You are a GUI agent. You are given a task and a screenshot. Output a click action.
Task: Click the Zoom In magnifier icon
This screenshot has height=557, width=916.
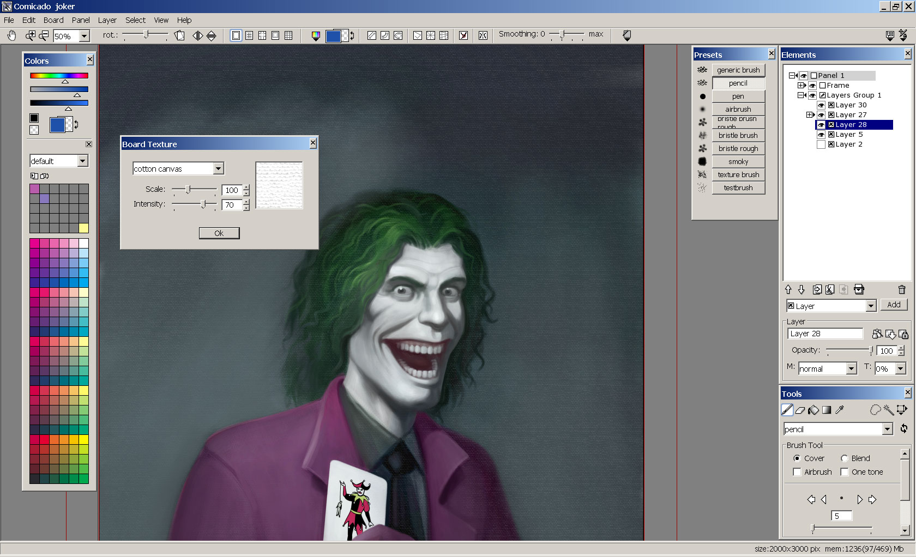click(31, 35)
